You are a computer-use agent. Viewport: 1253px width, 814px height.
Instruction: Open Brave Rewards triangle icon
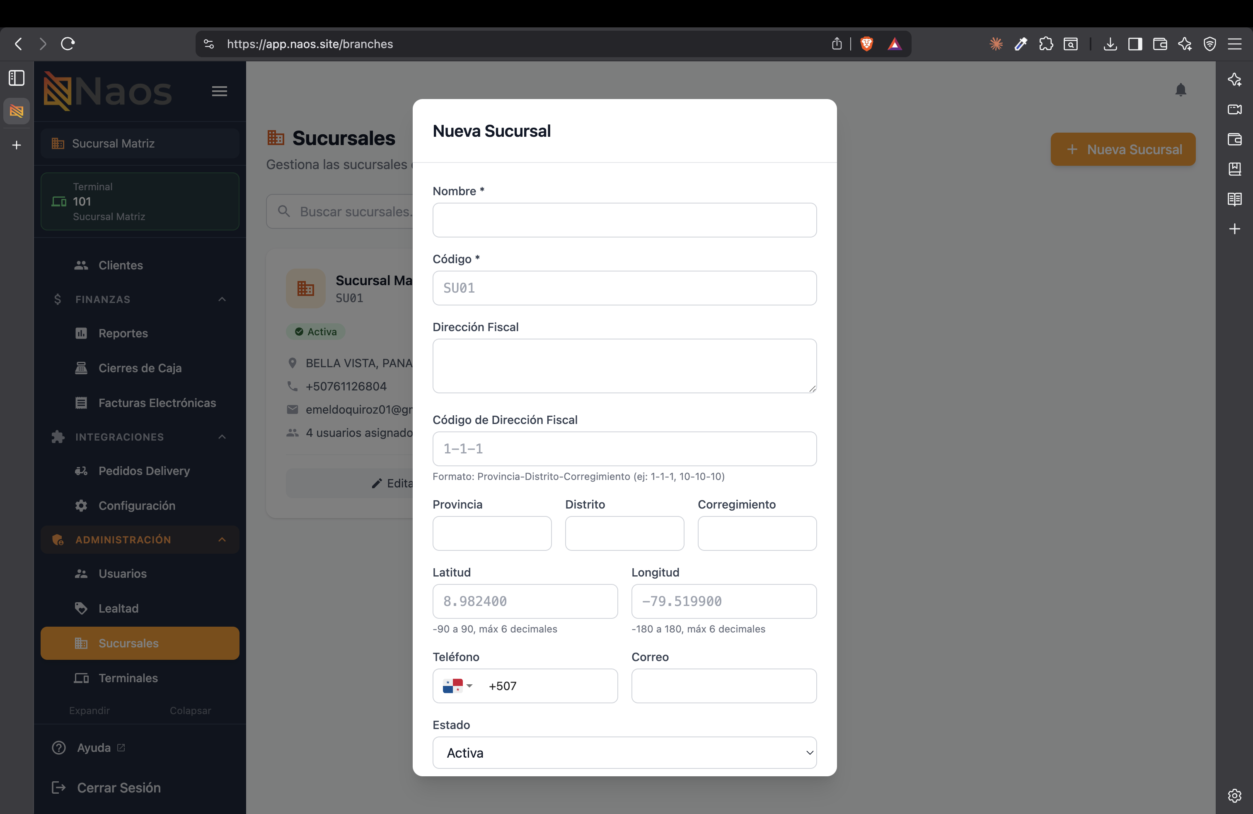coord(895,44)
